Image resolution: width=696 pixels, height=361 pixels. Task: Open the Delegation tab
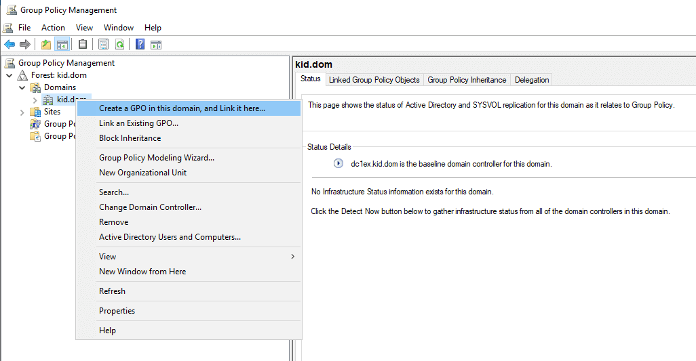tap(531, 80)
